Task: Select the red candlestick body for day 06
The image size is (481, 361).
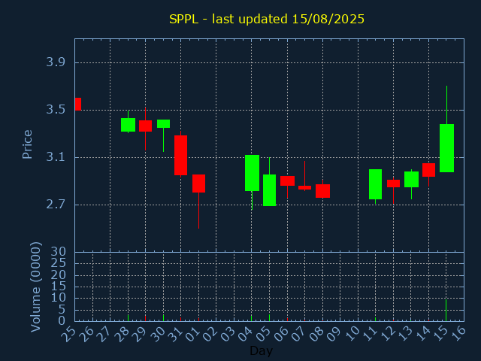Action: click(x=287, y=180)
